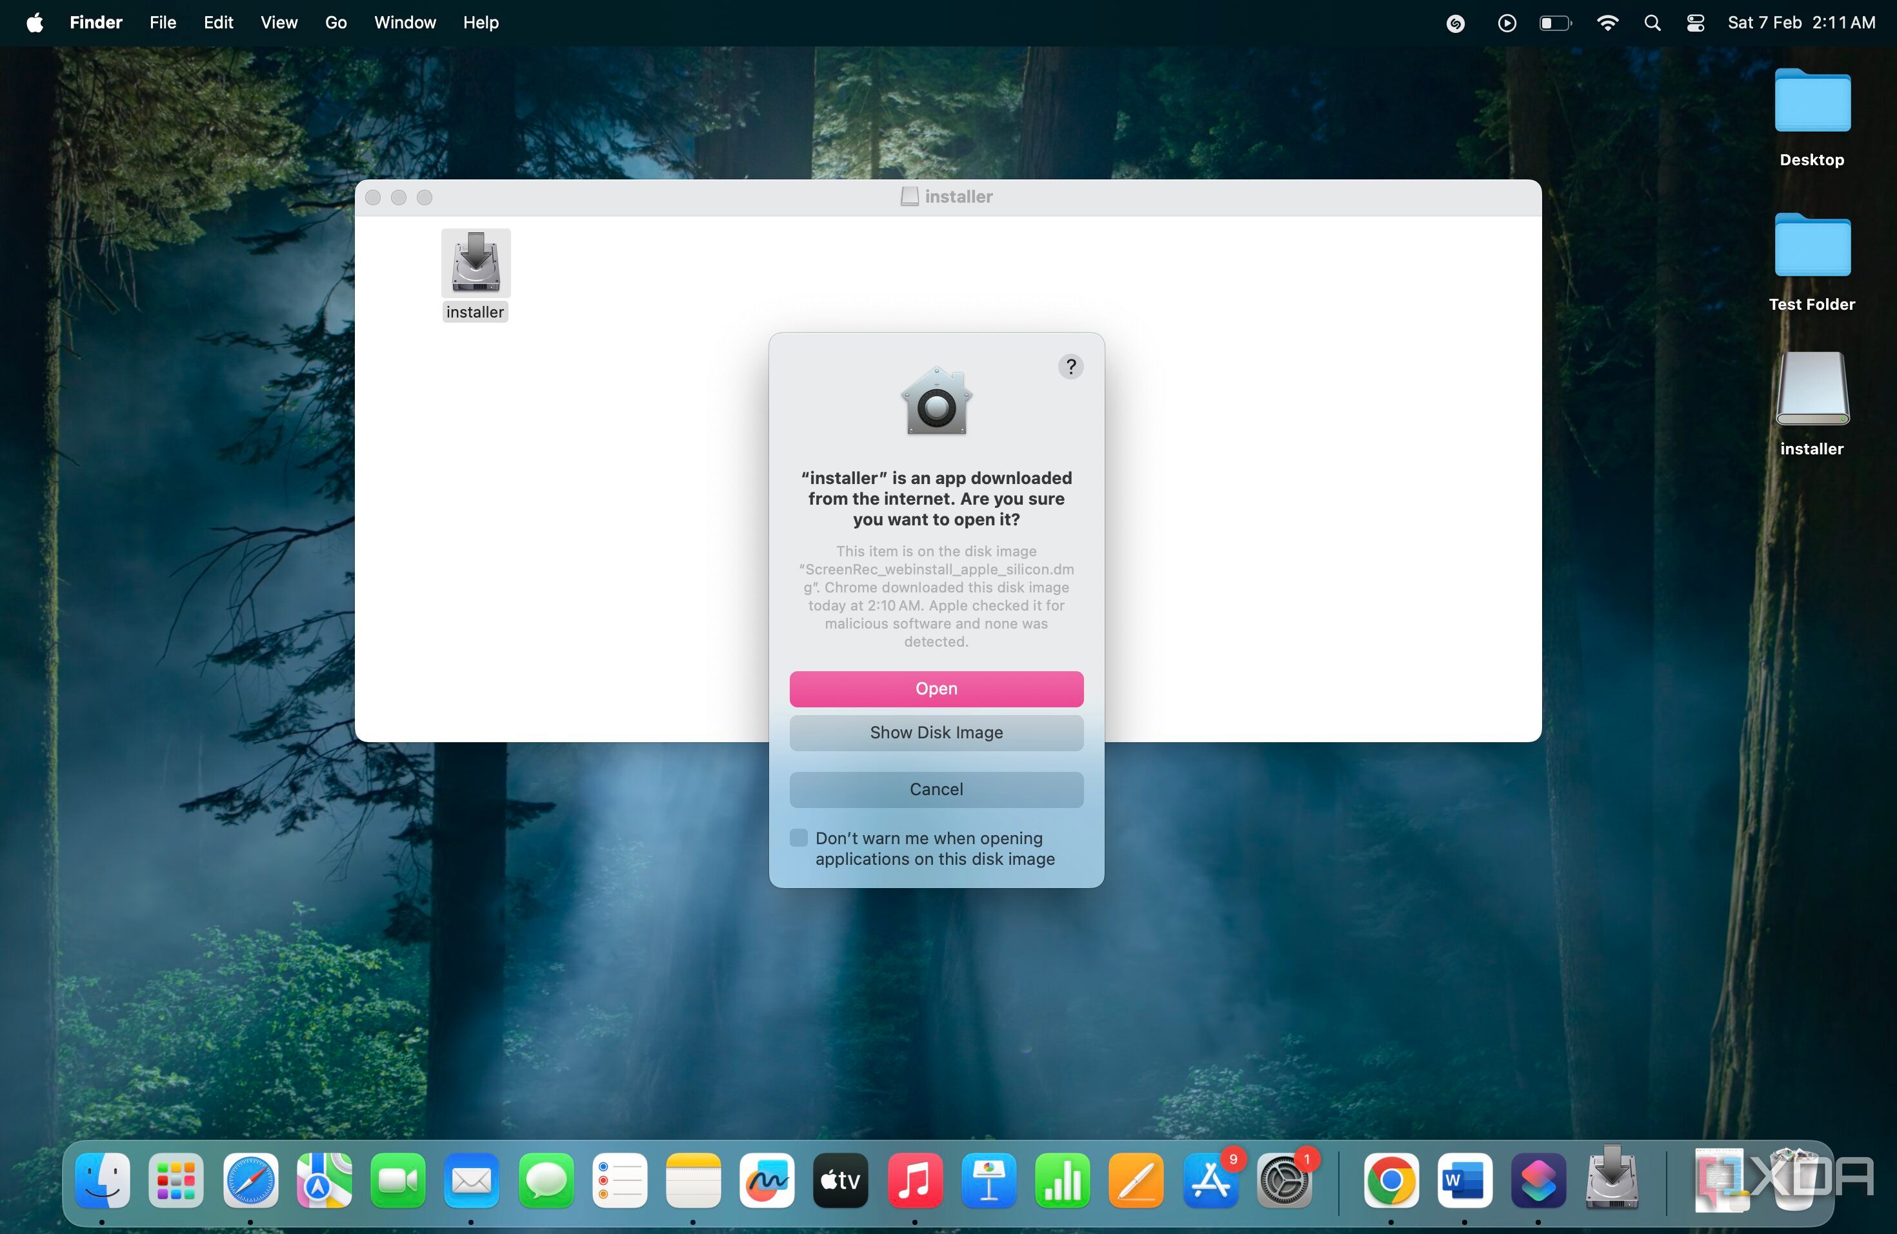Enable Don't warn me checkbox
The height and width of the screenshot is (1234, 1897).
pyautogui.click(x=799, y=838)
